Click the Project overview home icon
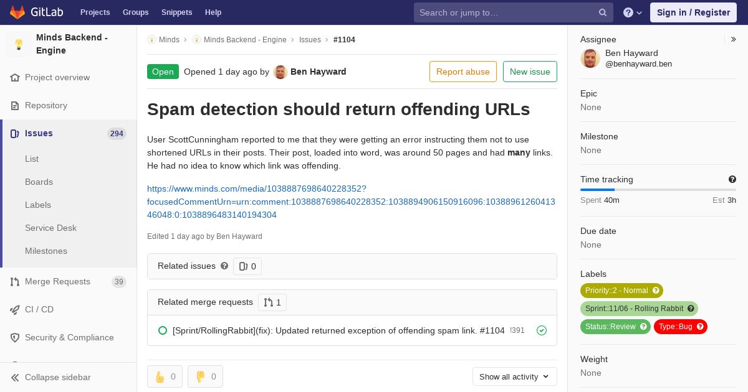 coord(15,78)
